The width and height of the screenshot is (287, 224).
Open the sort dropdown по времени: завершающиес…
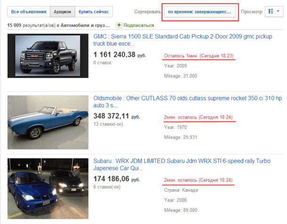200,12
